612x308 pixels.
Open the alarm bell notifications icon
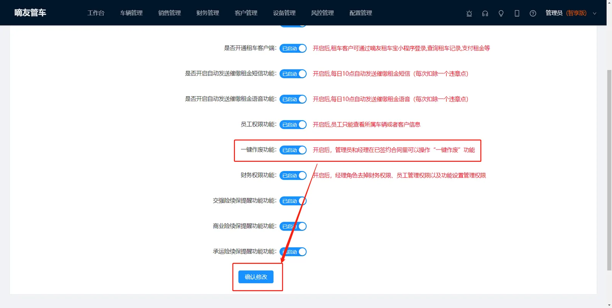469,13
